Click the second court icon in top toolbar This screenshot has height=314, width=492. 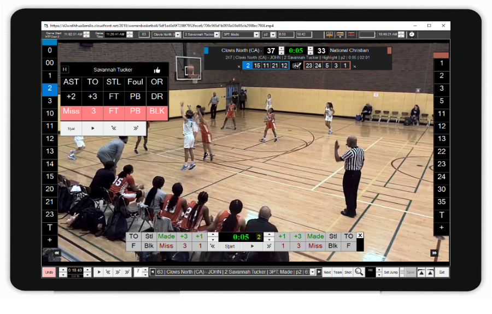tap(340, 34)
